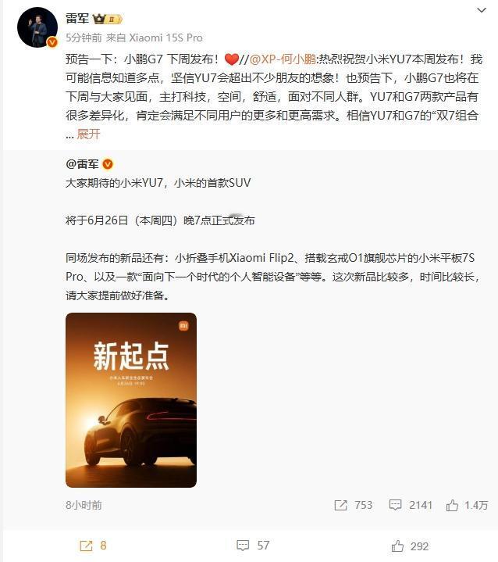Like this post with 292 likes
Viewport: 498px width, 562px height.
tap(397, 546)
